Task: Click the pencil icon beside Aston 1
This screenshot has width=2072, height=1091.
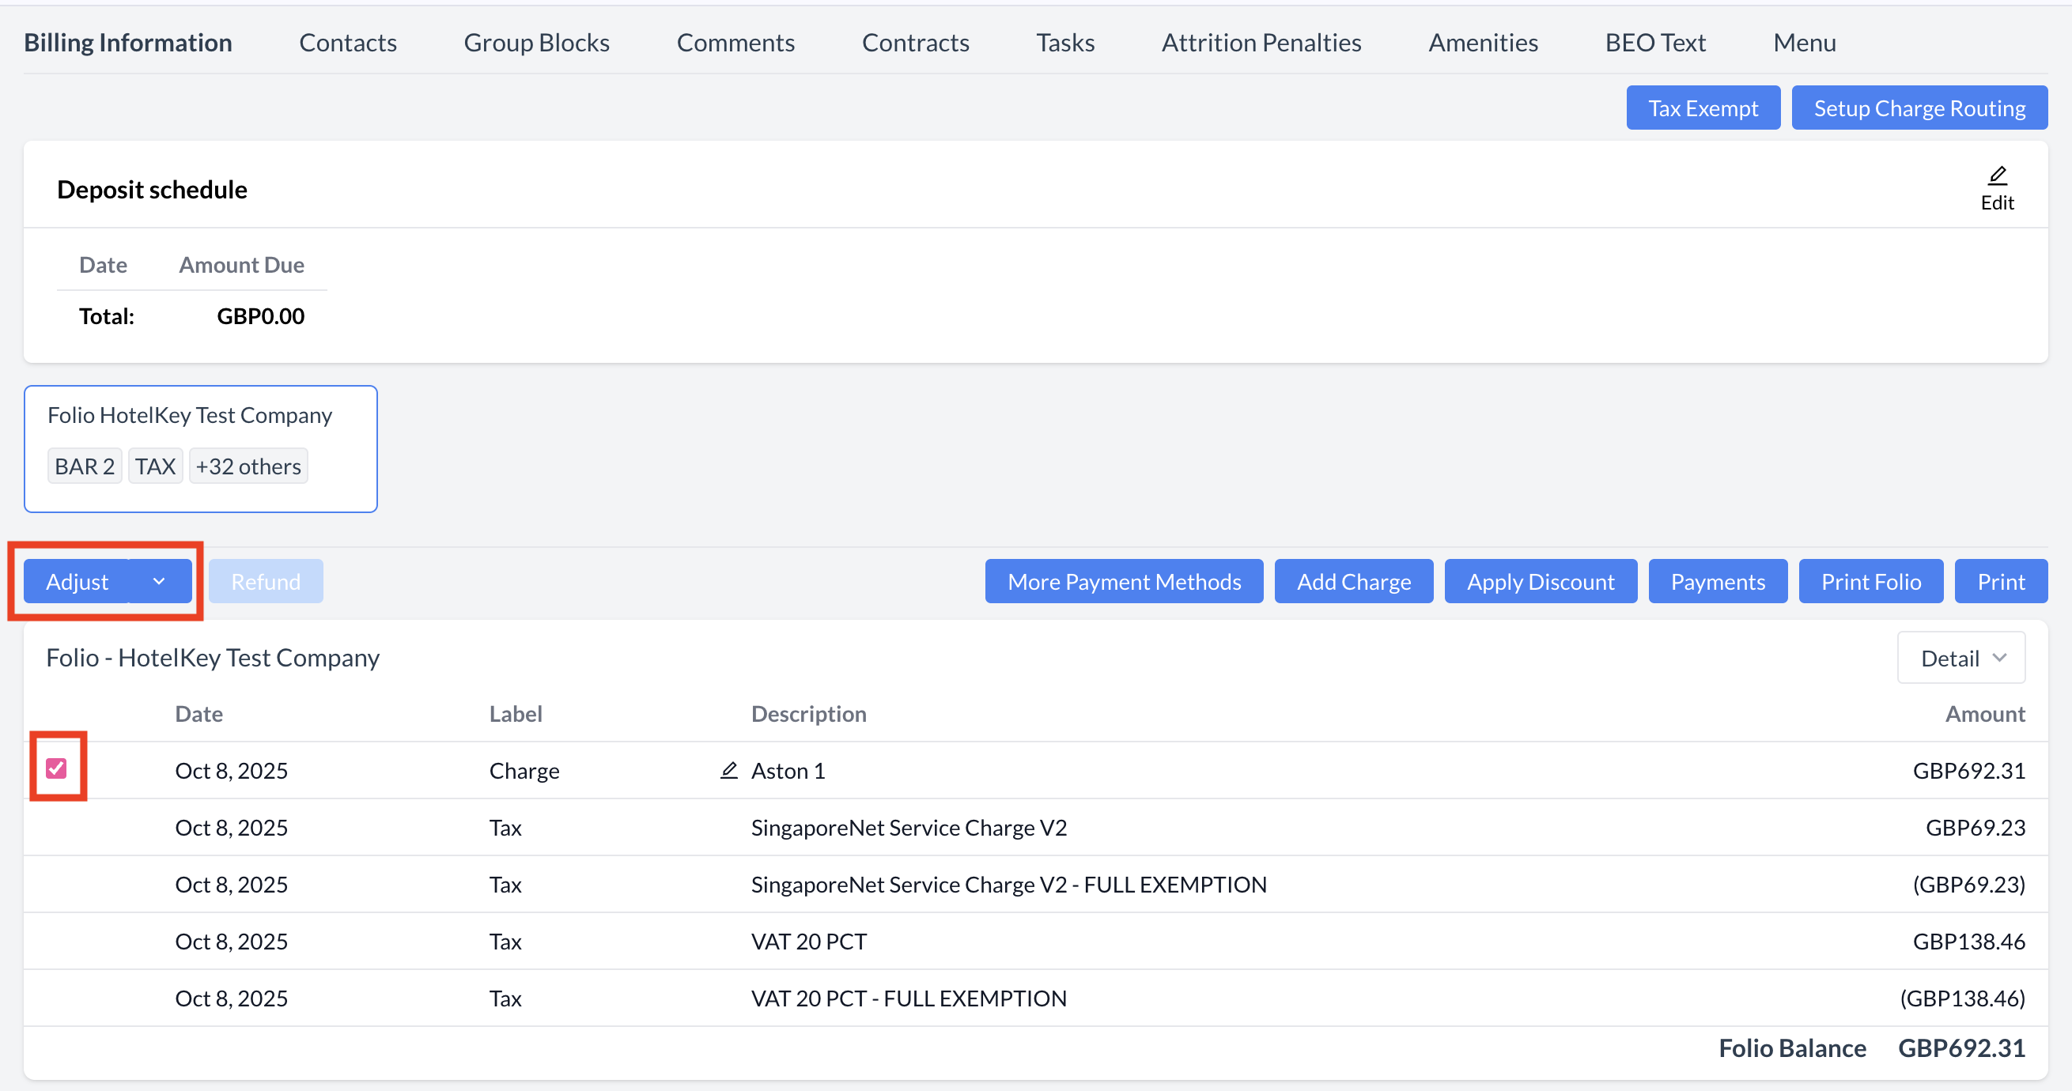Action: pyautogui.click(x=728, y=770)
